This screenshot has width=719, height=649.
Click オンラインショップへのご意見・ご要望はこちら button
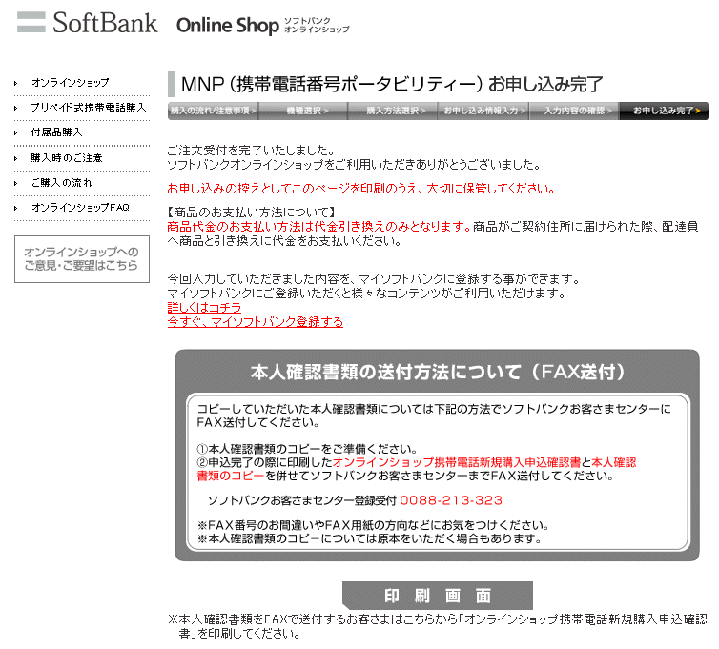coord(82,259)
